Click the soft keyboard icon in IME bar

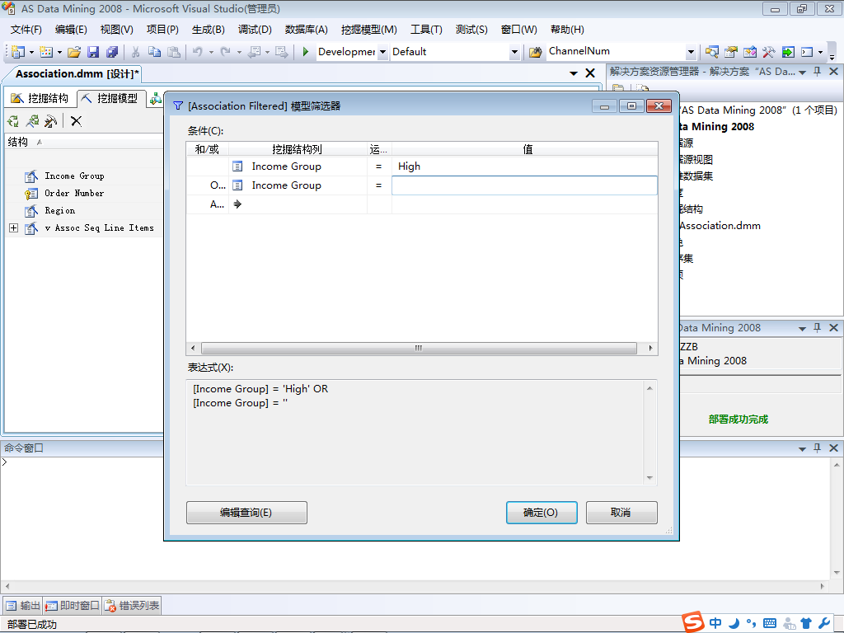point(770,623)
